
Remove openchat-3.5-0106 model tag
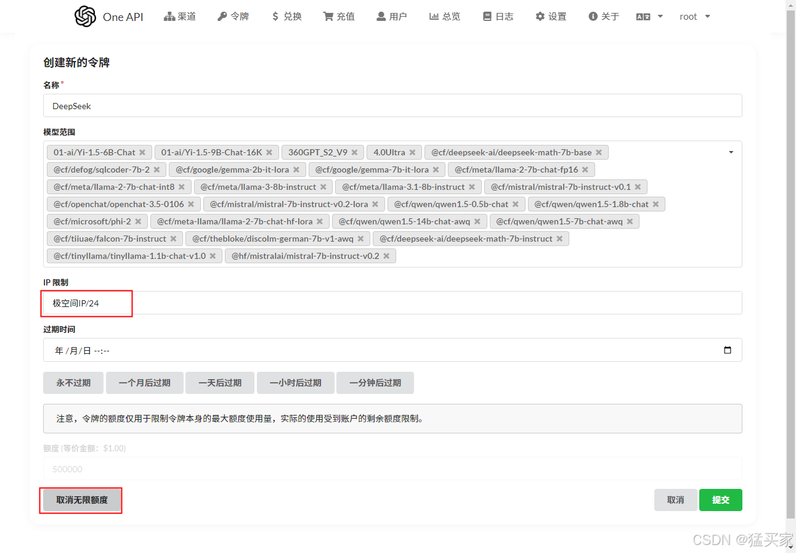pos(191,204)
